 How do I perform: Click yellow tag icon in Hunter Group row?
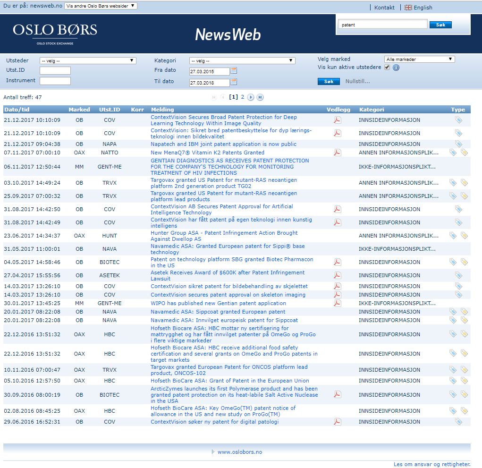coord(464,236)
